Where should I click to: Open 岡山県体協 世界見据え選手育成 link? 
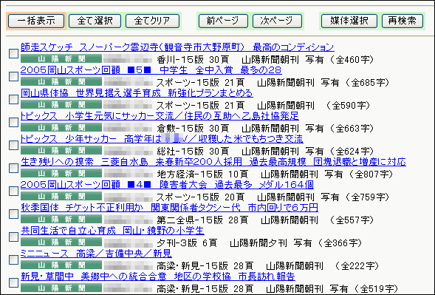pyautogui.click(x=137, y=93)
